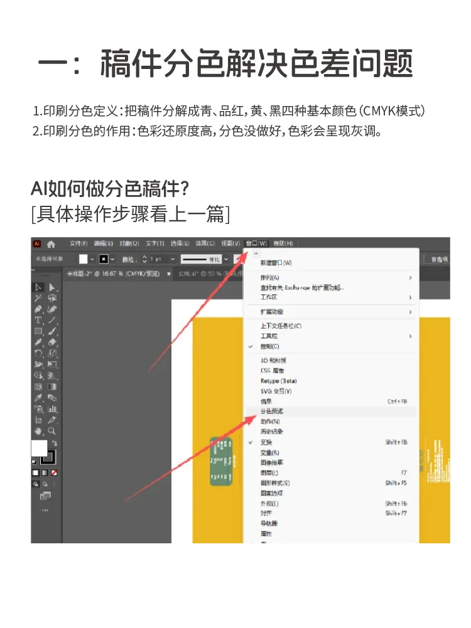Choose 新建窗口(W) menu entry
Screen dimensions: 471x628
tap(331, 263)
